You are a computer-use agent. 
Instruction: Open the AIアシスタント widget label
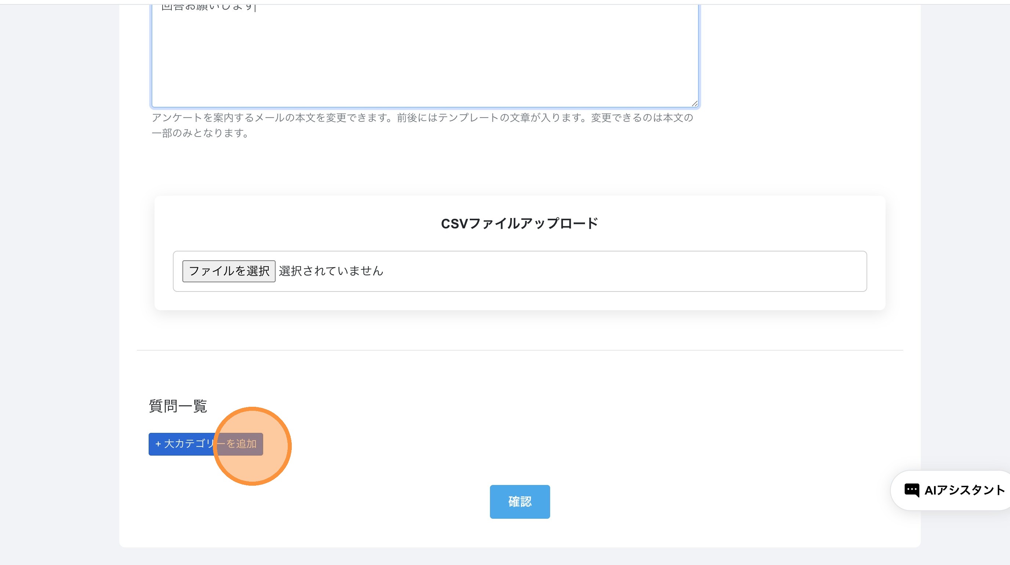click(x=964, y=490)
